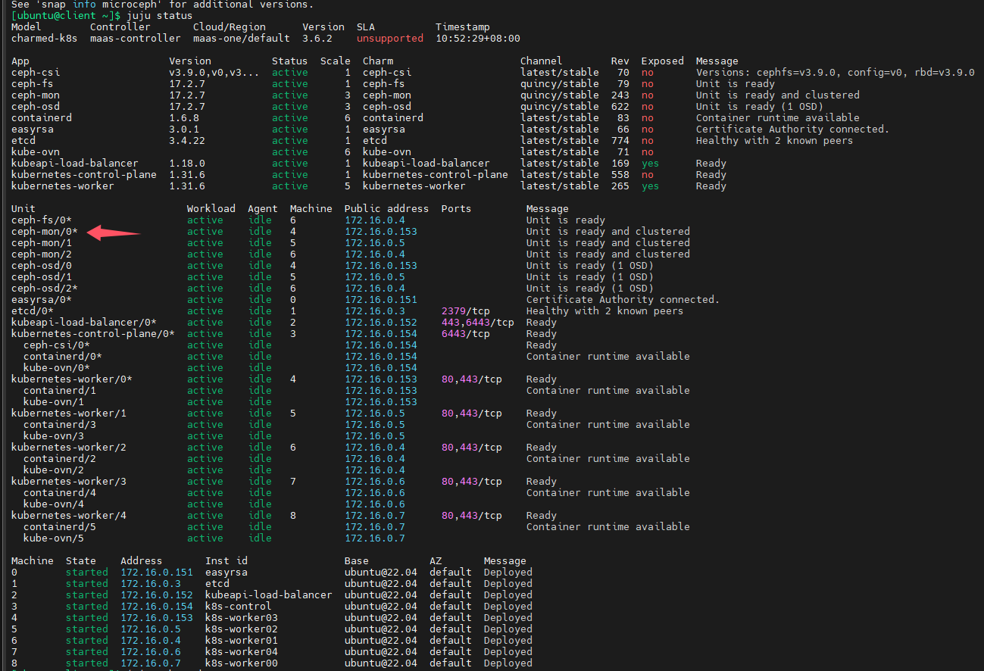Click the 'Versions: cephfs=v3.9.0, config=v0, rbd=v3.9.0' message
This screenshot has width=984, height=671.
point(836,73)
